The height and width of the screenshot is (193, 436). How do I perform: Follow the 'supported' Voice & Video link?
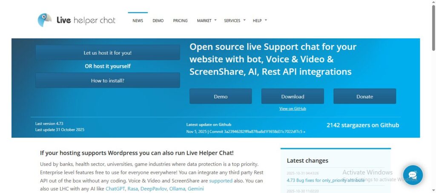tap(221, 181)
